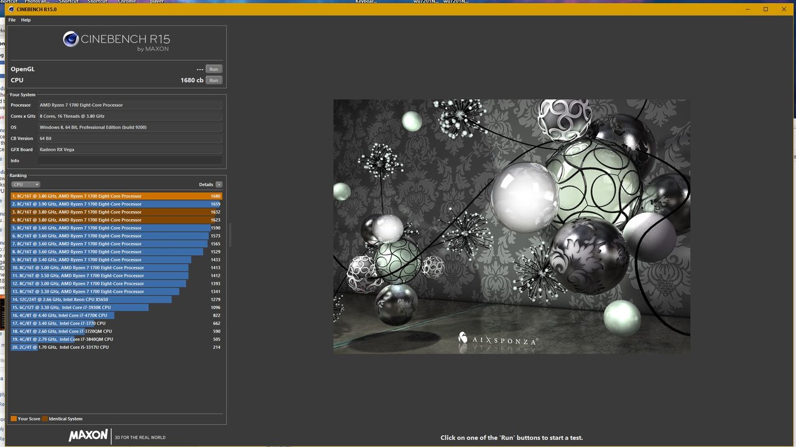Click the CPU score 1680 cb value

(x=192, y=80)
